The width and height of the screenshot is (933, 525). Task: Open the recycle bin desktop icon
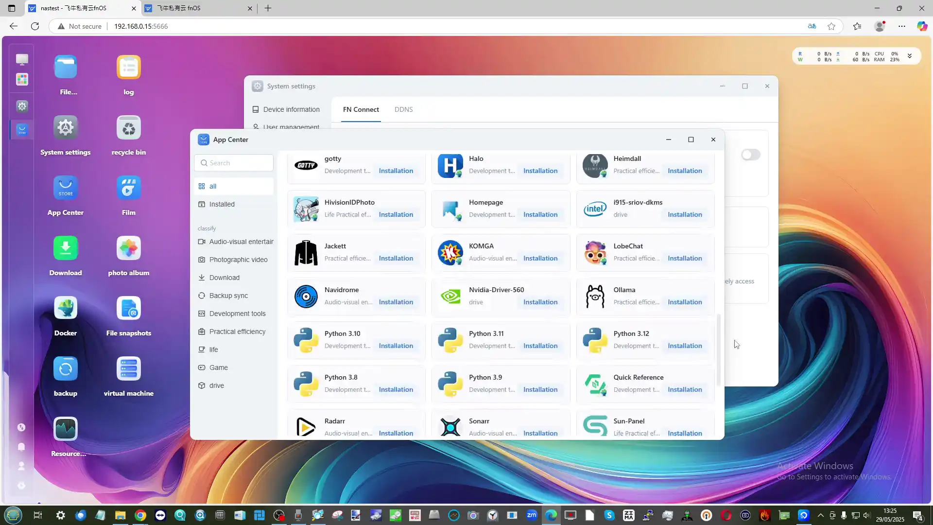(129, 127)
